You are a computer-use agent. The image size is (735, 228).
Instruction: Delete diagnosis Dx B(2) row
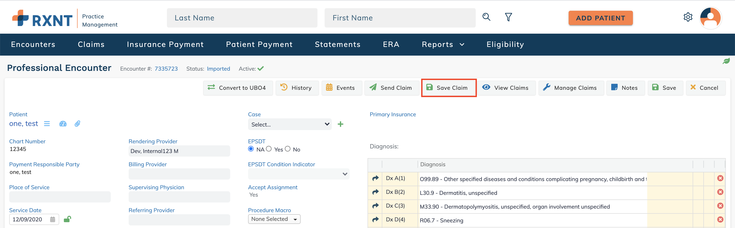pyautogui.click(x=720, y=192)
